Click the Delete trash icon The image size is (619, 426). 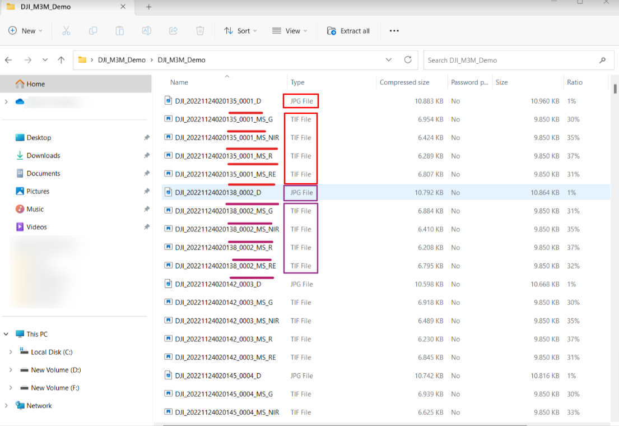(200, 31)
